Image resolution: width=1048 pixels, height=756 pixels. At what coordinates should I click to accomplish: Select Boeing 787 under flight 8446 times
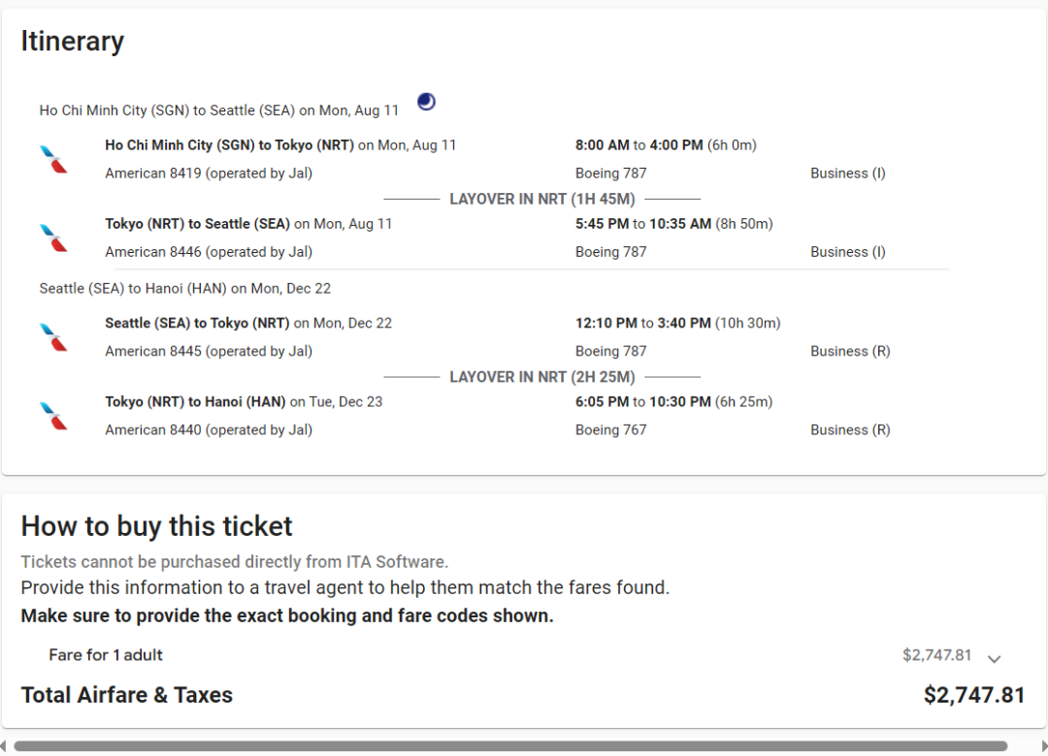coord(611,252)
